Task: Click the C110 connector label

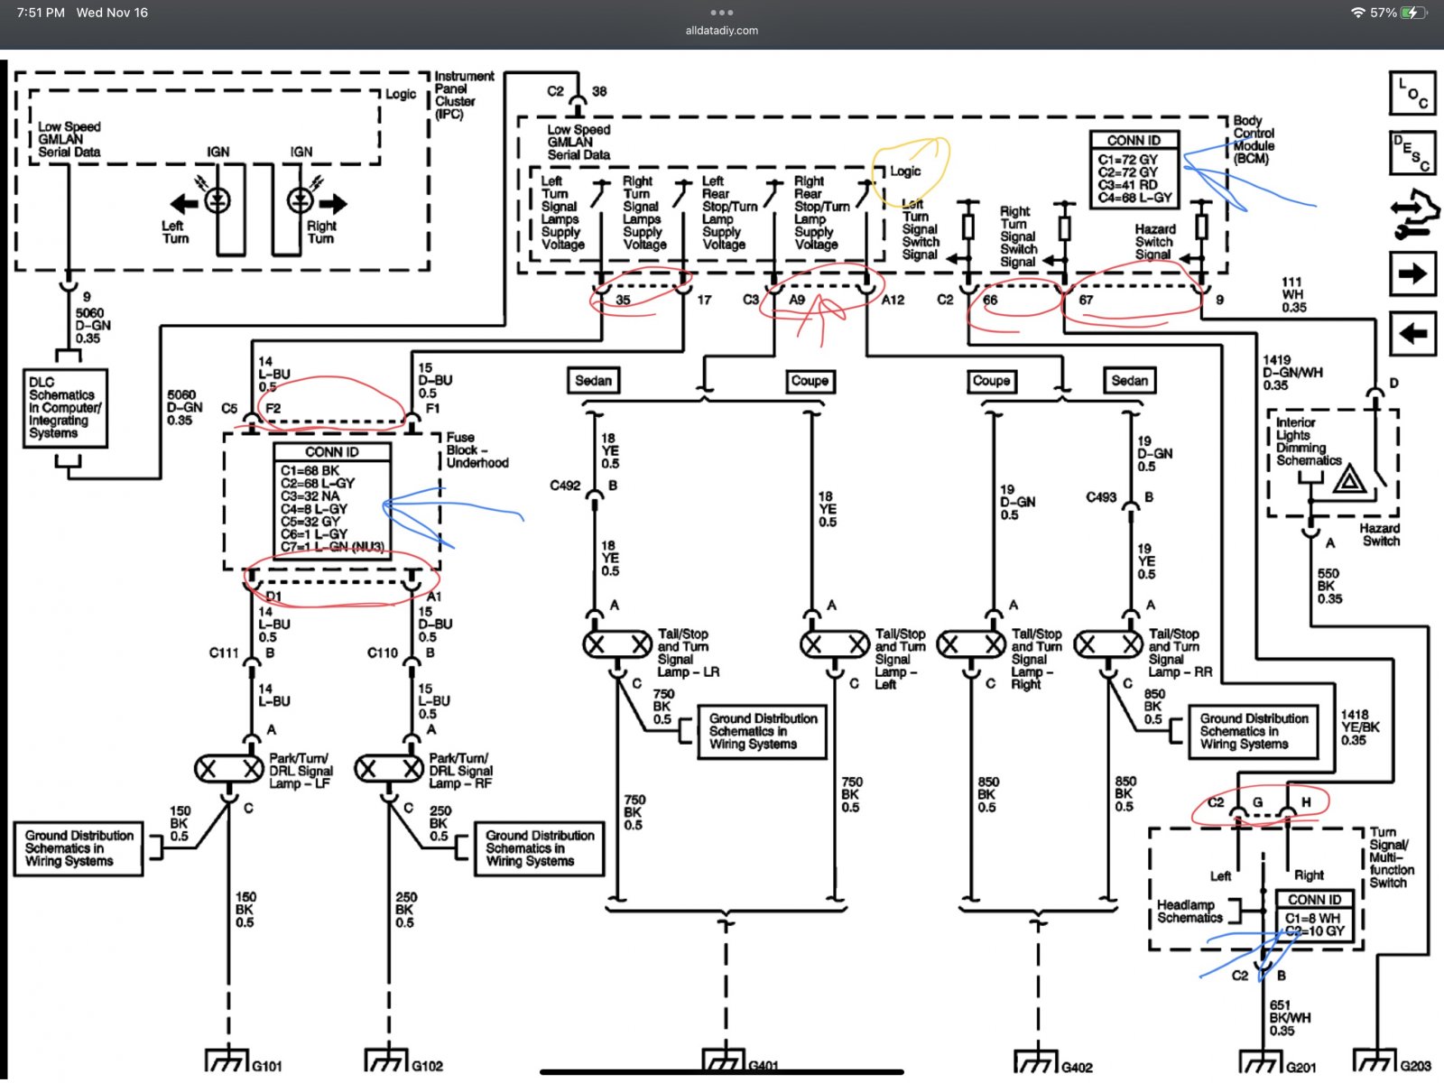Action: [383, 653]
